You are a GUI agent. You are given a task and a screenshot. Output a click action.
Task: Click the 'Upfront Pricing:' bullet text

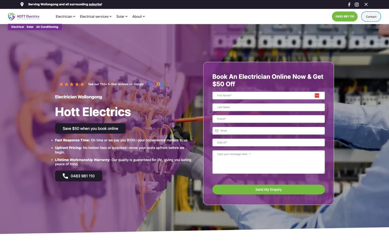coord(68,148)
